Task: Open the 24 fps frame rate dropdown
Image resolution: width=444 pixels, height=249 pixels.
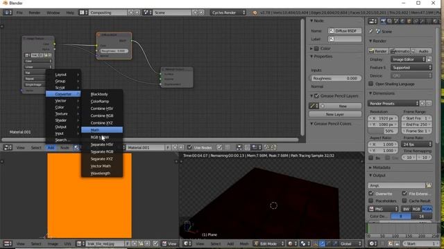Action: click(x=416, y=144)
